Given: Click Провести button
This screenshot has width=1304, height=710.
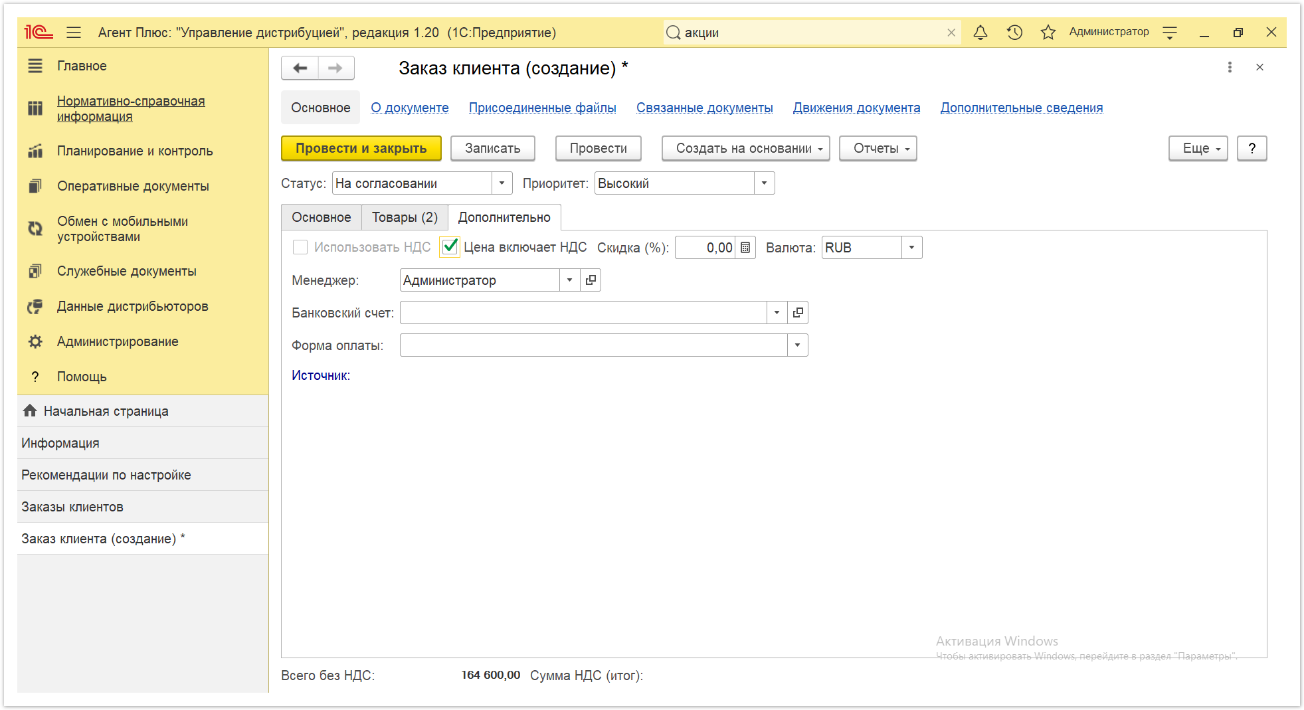Looking at the screenshot, I should (598, 148).
